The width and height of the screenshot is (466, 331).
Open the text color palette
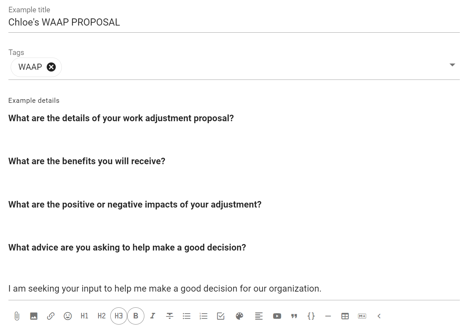(239, 316)
